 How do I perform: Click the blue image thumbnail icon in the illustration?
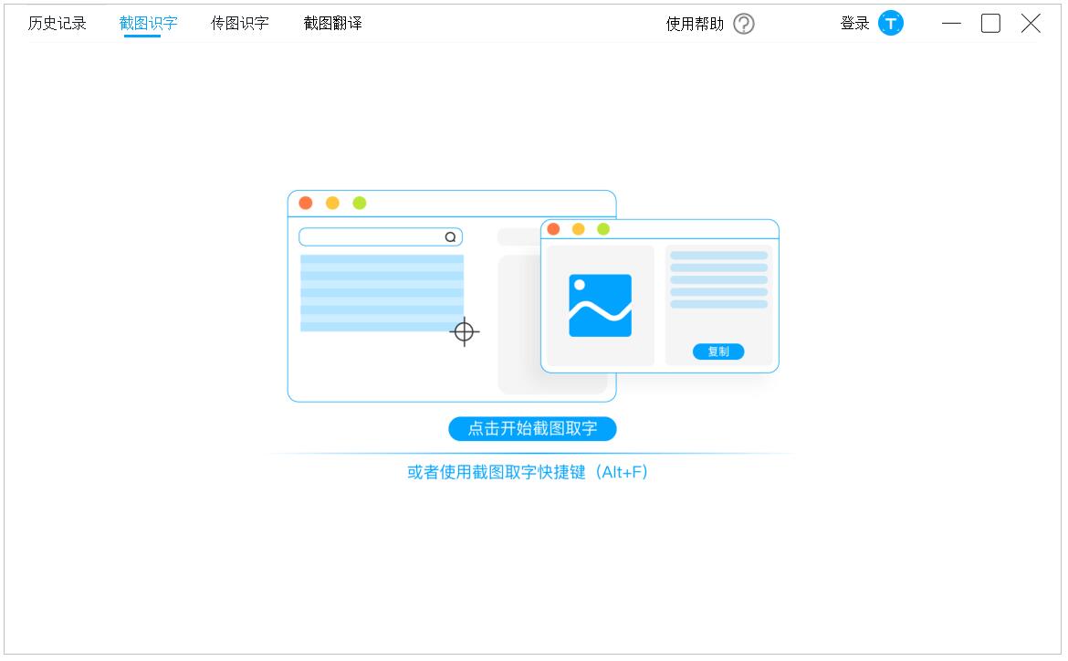(602, 306)
